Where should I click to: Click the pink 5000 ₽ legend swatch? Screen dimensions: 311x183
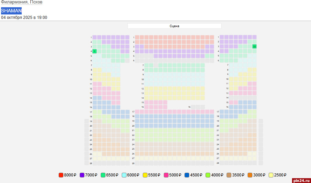point(166,175)
